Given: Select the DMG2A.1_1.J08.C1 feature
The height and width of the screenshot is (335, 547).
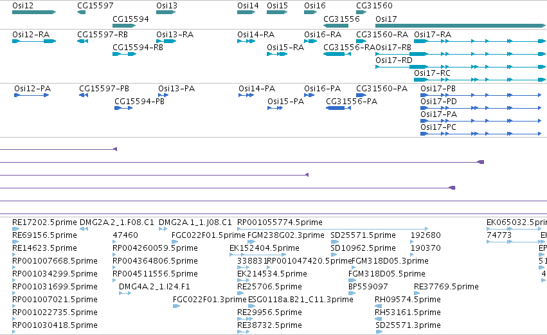Looking at the screenshot, I should click(163, 229).
